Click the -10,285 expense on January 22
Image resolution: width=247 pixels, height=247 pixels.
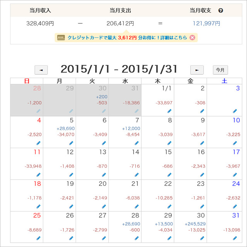[x=164, y=198]
